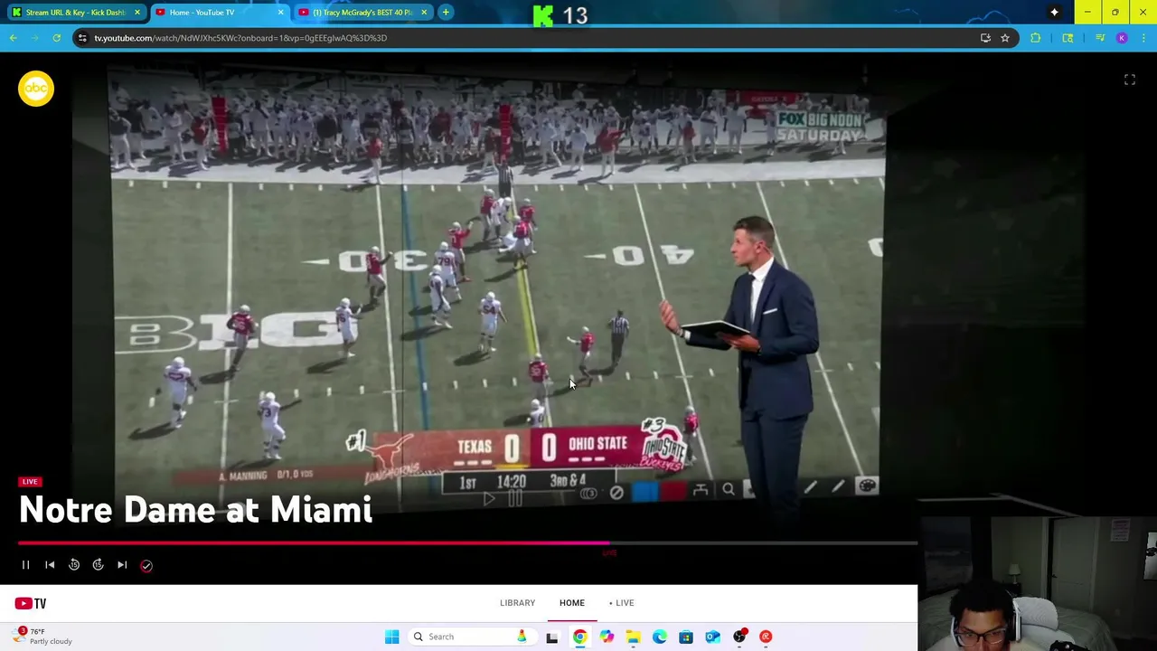Launch Copilot from the taskbar
Image resolution: width=1157 pixels, height=651 pixels.
click(606, 637)
